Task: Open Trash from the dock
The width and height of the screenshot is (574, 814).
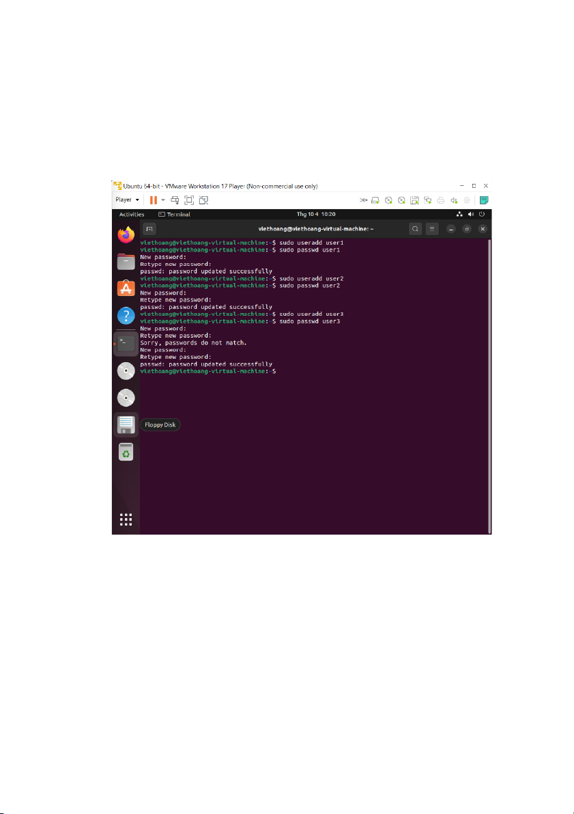Action: click(126, 452)
